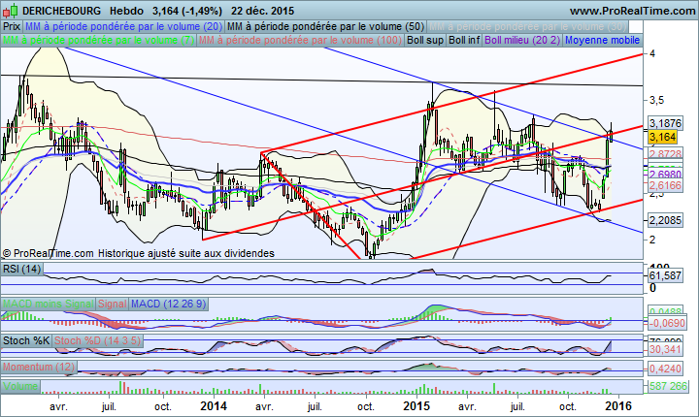Select the Signal label in MACD panel
The width and height of the screenshot is (699, 417).
pyautogui.click(x=113, y=304)
